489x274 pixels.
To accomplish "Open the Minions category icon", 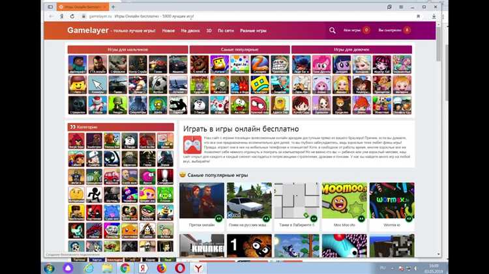I will click(166, 213).
